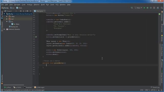Click the Debug bug icon
The height and width of the screenshot is (92, 164).
(x=148, y=8)
